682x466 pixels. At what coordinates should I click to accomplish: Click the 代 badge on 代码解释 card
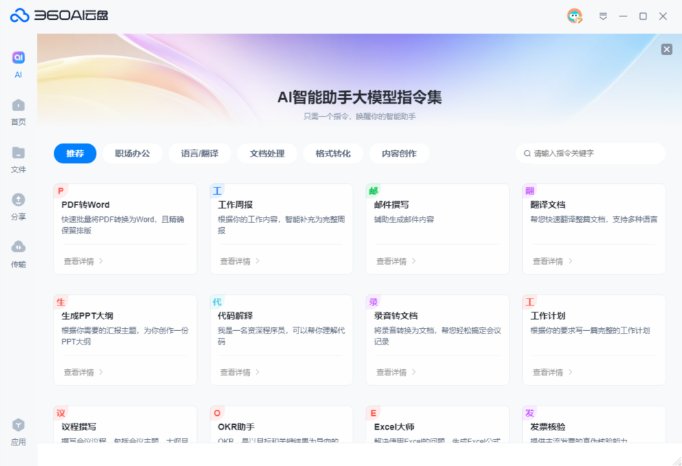click(x=217, y=302)
